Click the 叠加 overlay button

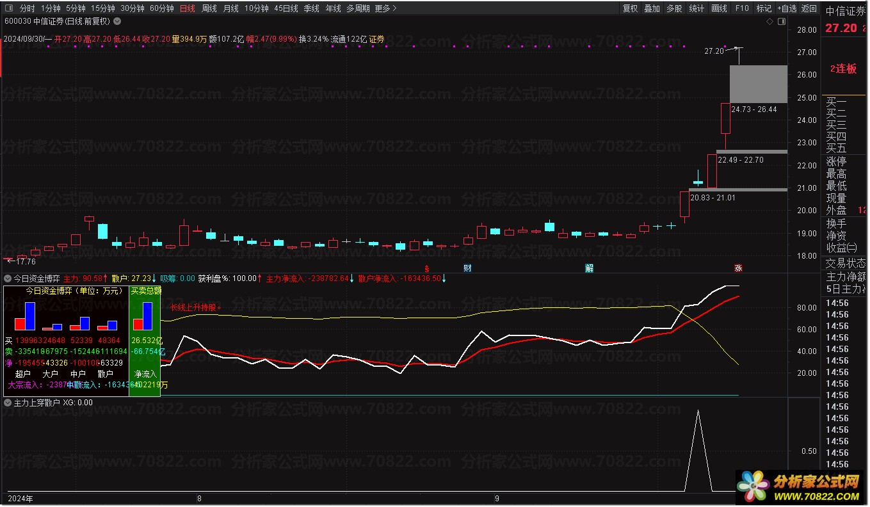click(652, 8)
